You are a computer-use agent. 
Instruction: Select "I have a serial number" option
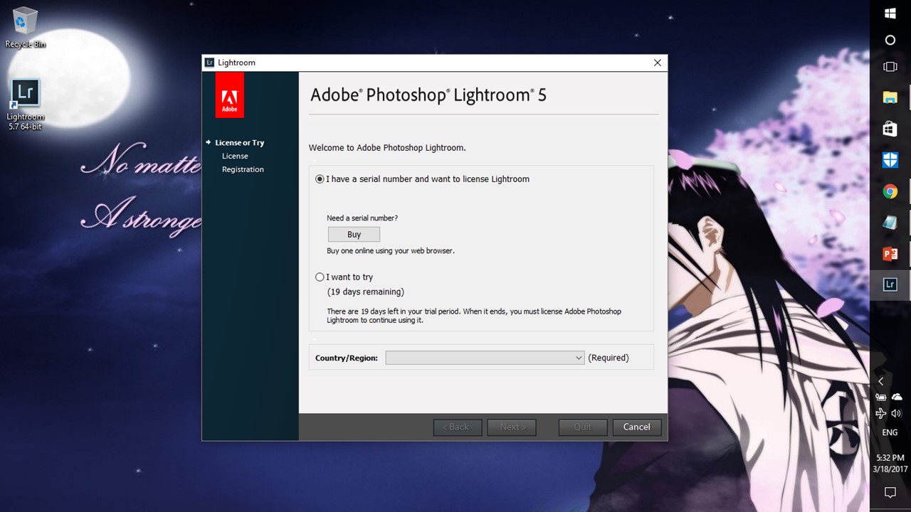tap(320, 179)
